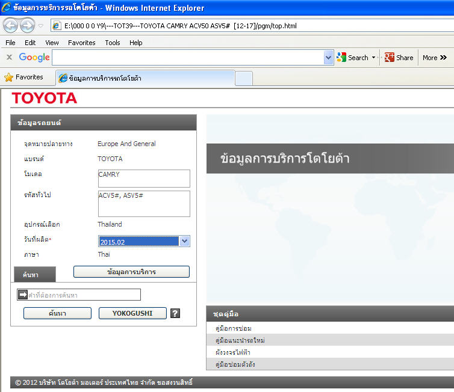Screen dimensions: 454x392
Task: Expand Google search box history dropdown
Action: pyautogui.click(x=328, y=58)
